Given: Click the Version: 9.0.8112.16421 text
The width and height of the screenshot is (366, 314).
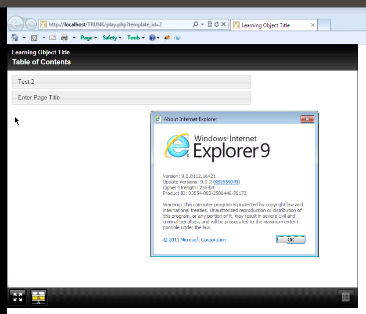Looking at the screenshot, I should (x=189, y=176).
